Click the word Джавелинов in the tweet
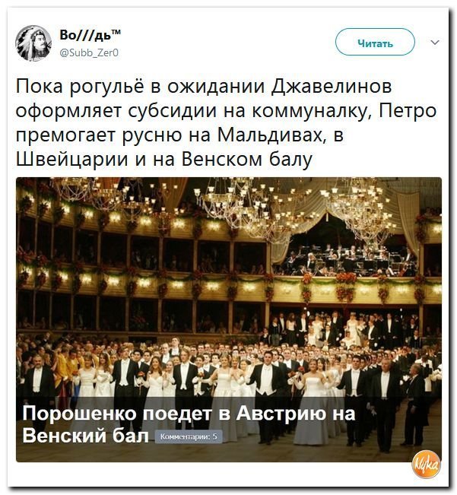457x495 pixels. coord(332,86)
